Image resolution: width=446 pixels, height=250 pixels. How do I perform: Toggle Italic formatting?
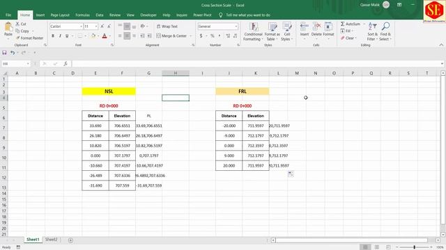click(x=60, y=36)
